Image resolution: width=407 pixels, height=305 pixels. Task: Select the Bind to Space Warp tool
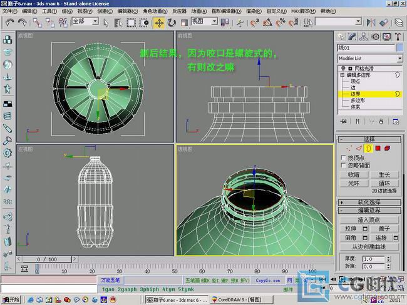tap(63, 22)
